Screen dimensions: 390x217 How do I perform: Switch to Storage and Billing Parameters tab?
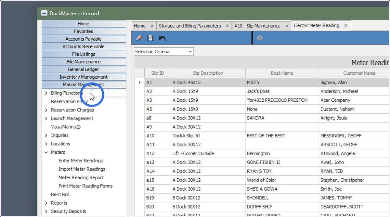[190, 26]
